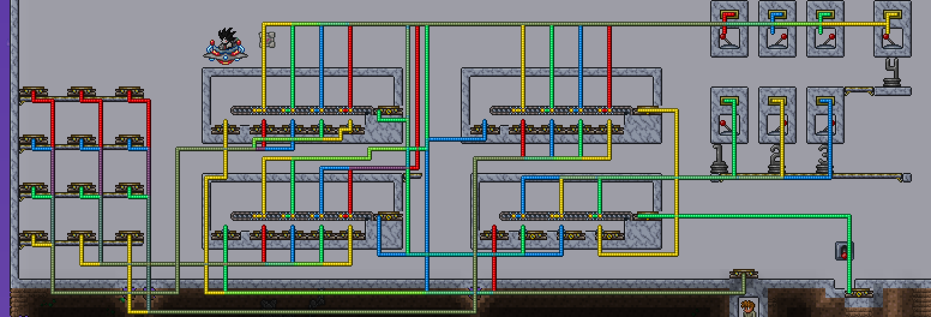
Task: Click red-wired teleporter under the upper-right conveyor
Action: [x=523, y=130]
